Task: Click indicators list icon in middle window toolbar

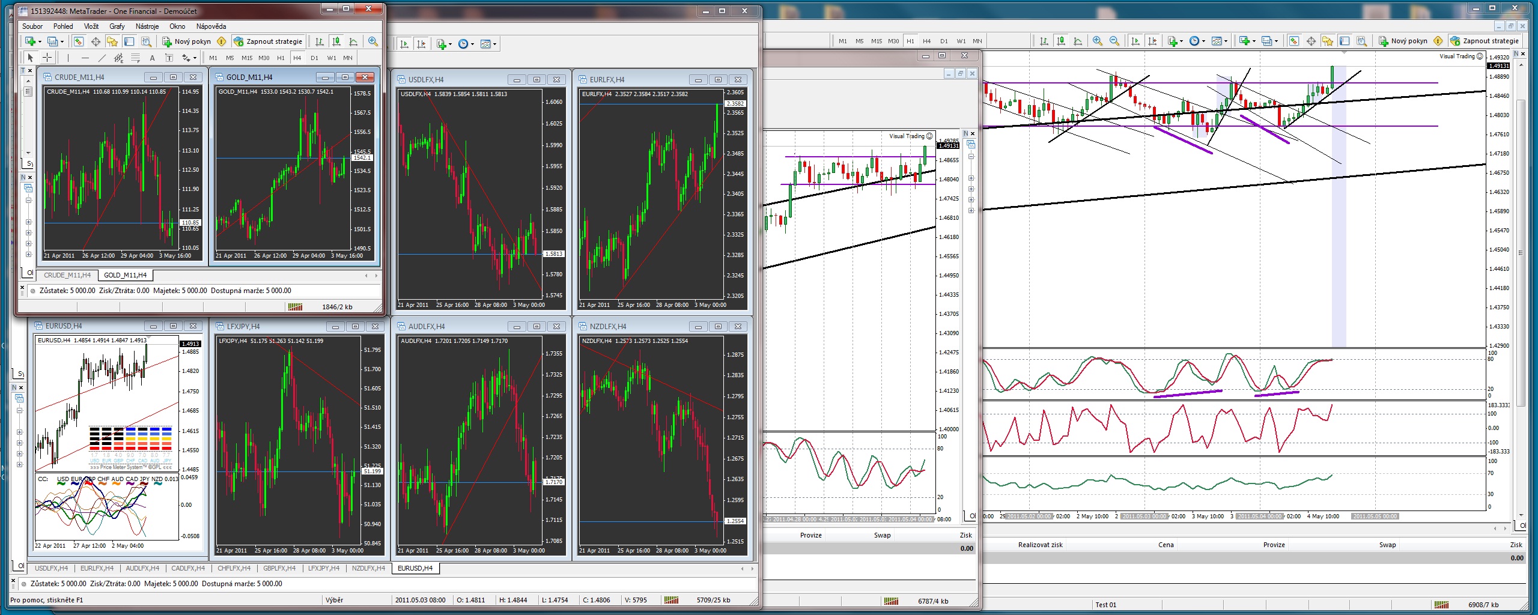Action: [x=442, y=44]
